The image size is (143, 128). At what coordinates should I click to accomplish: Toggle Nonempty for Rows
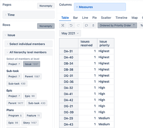tap(46, 26)
